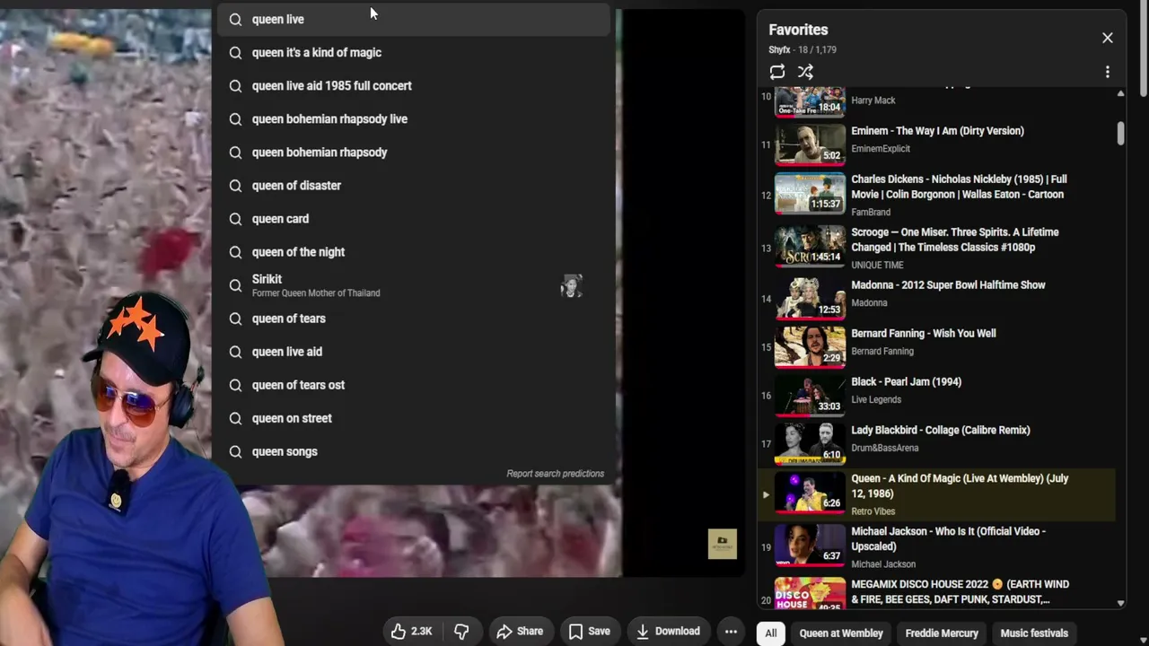
Task: Open Michael Jackson Who Is It title
Action: point(948,538)
